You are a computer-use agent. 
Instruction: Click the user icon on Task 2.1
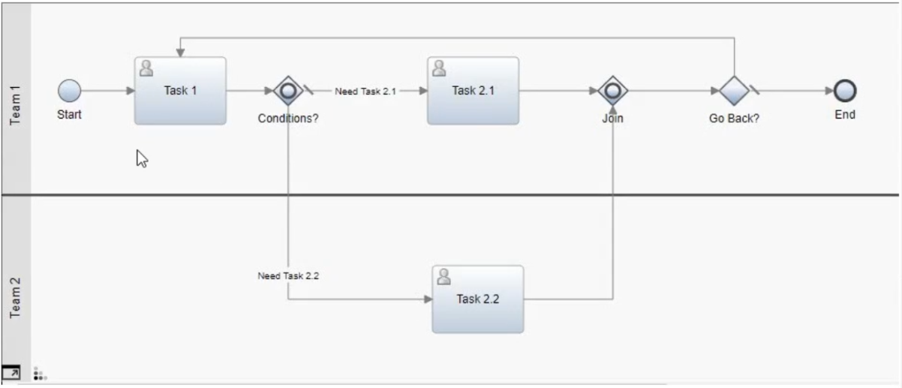tap(439, 68)
